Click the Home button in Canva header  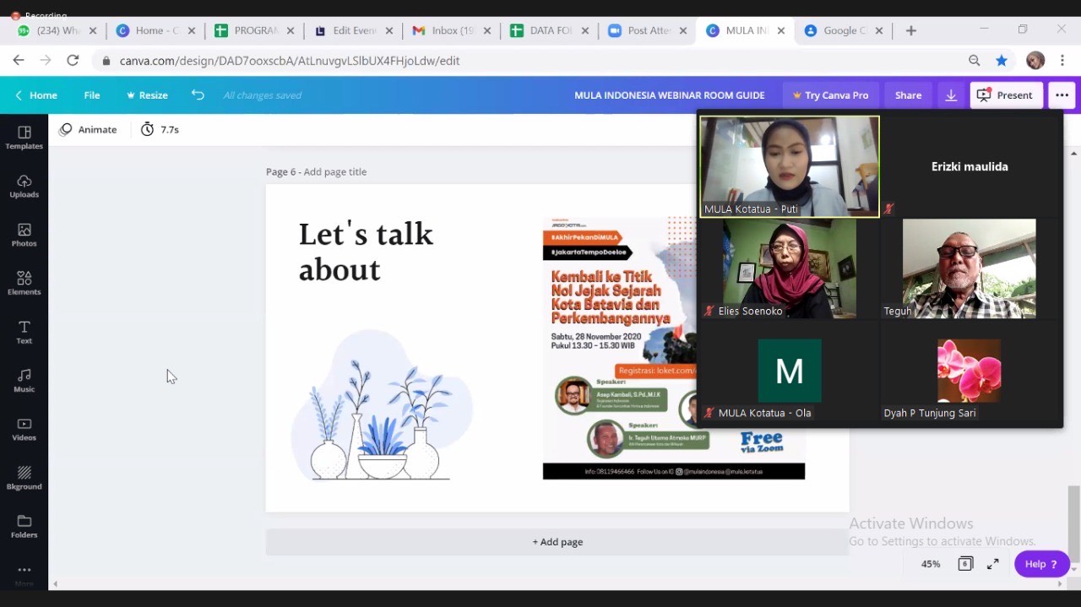pos(35,95)
